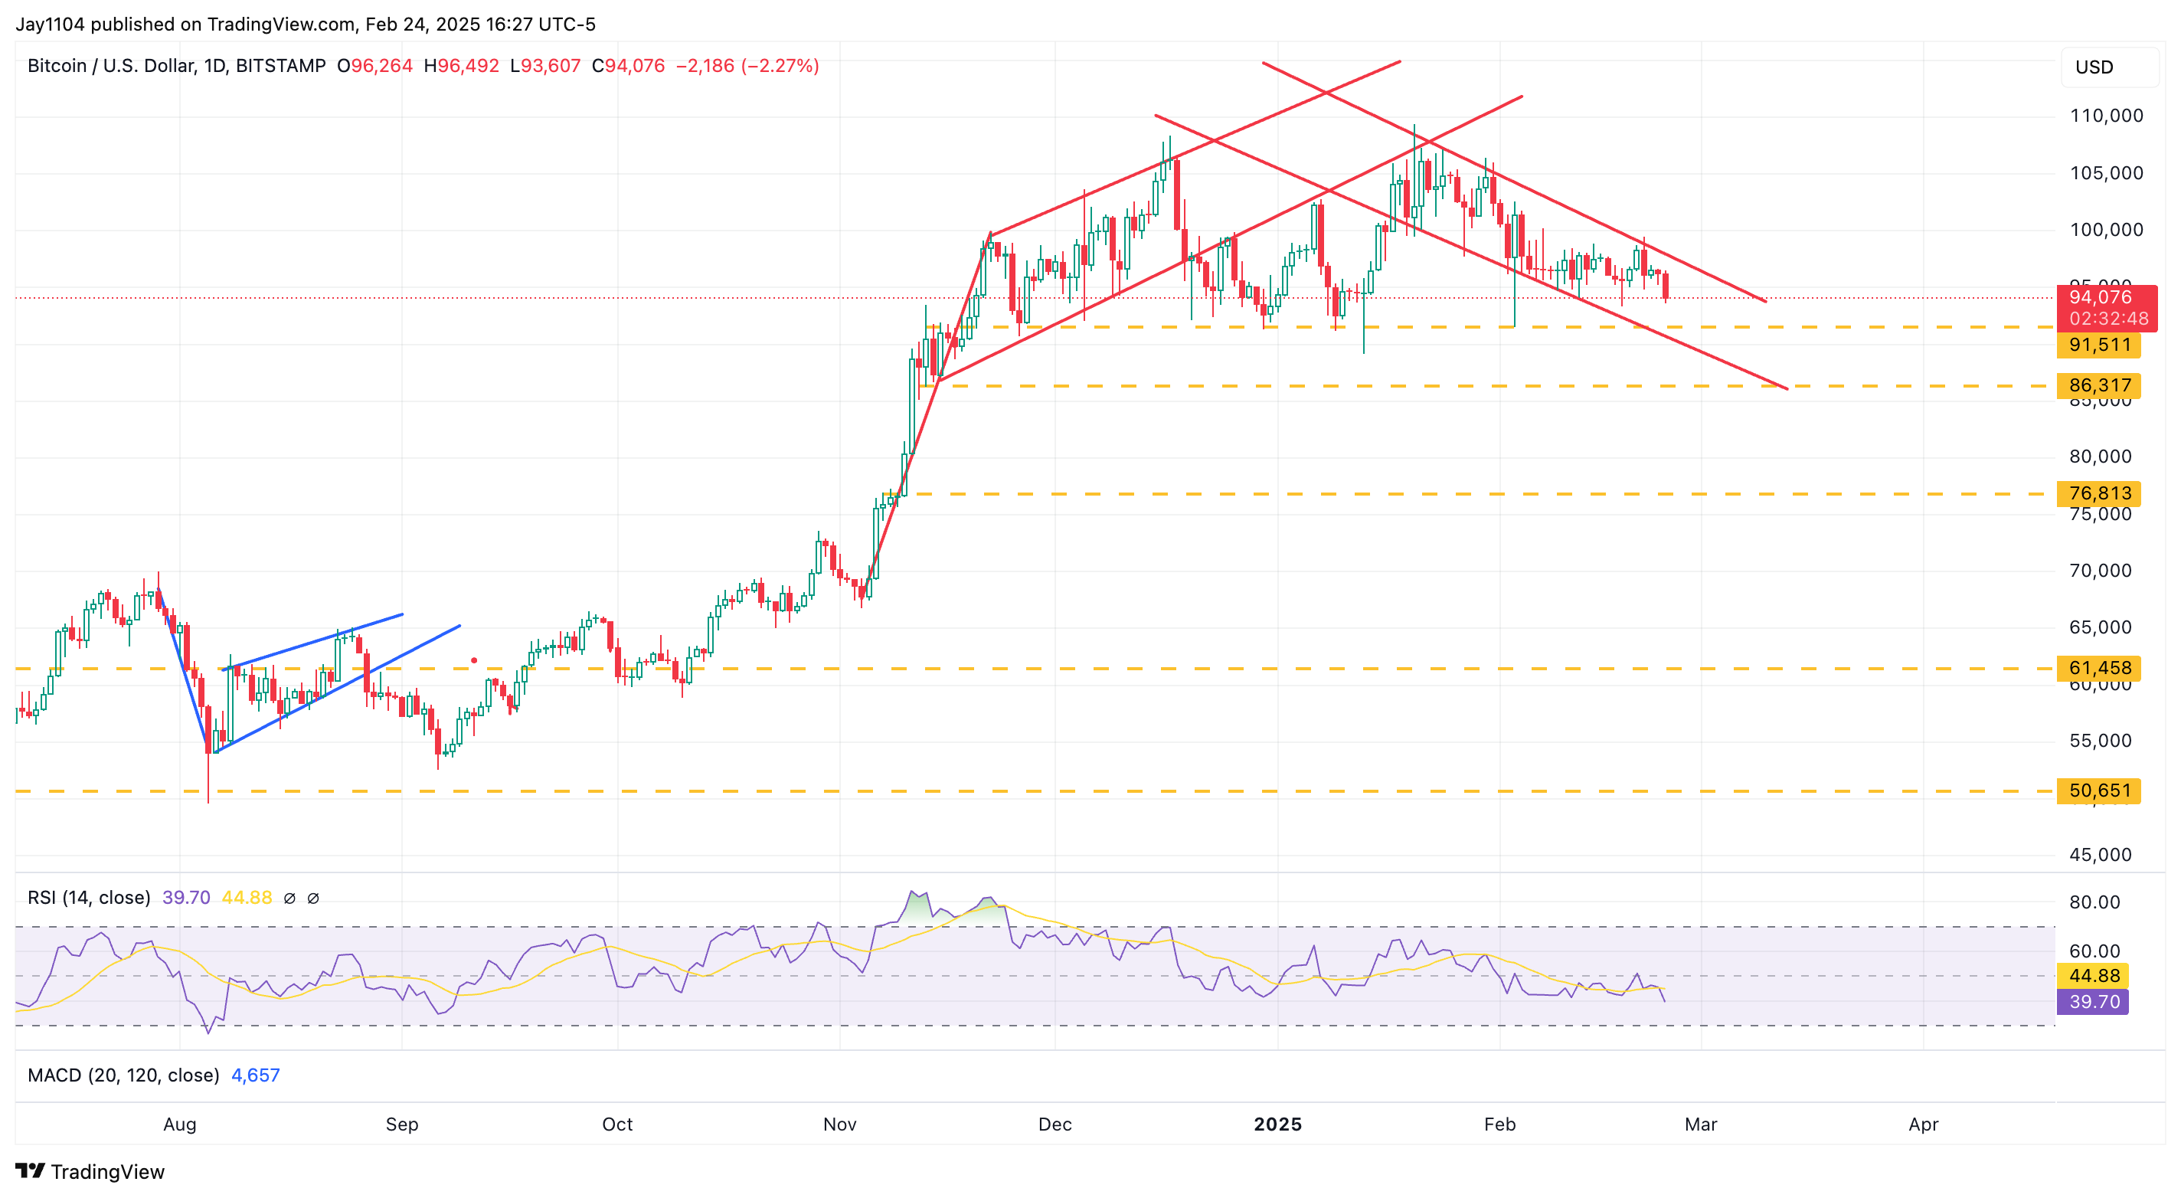Click the 80,000 price axis label
This screenshot has width=2181, height=1198.
pyautogui.click(x=2101, y=457)
